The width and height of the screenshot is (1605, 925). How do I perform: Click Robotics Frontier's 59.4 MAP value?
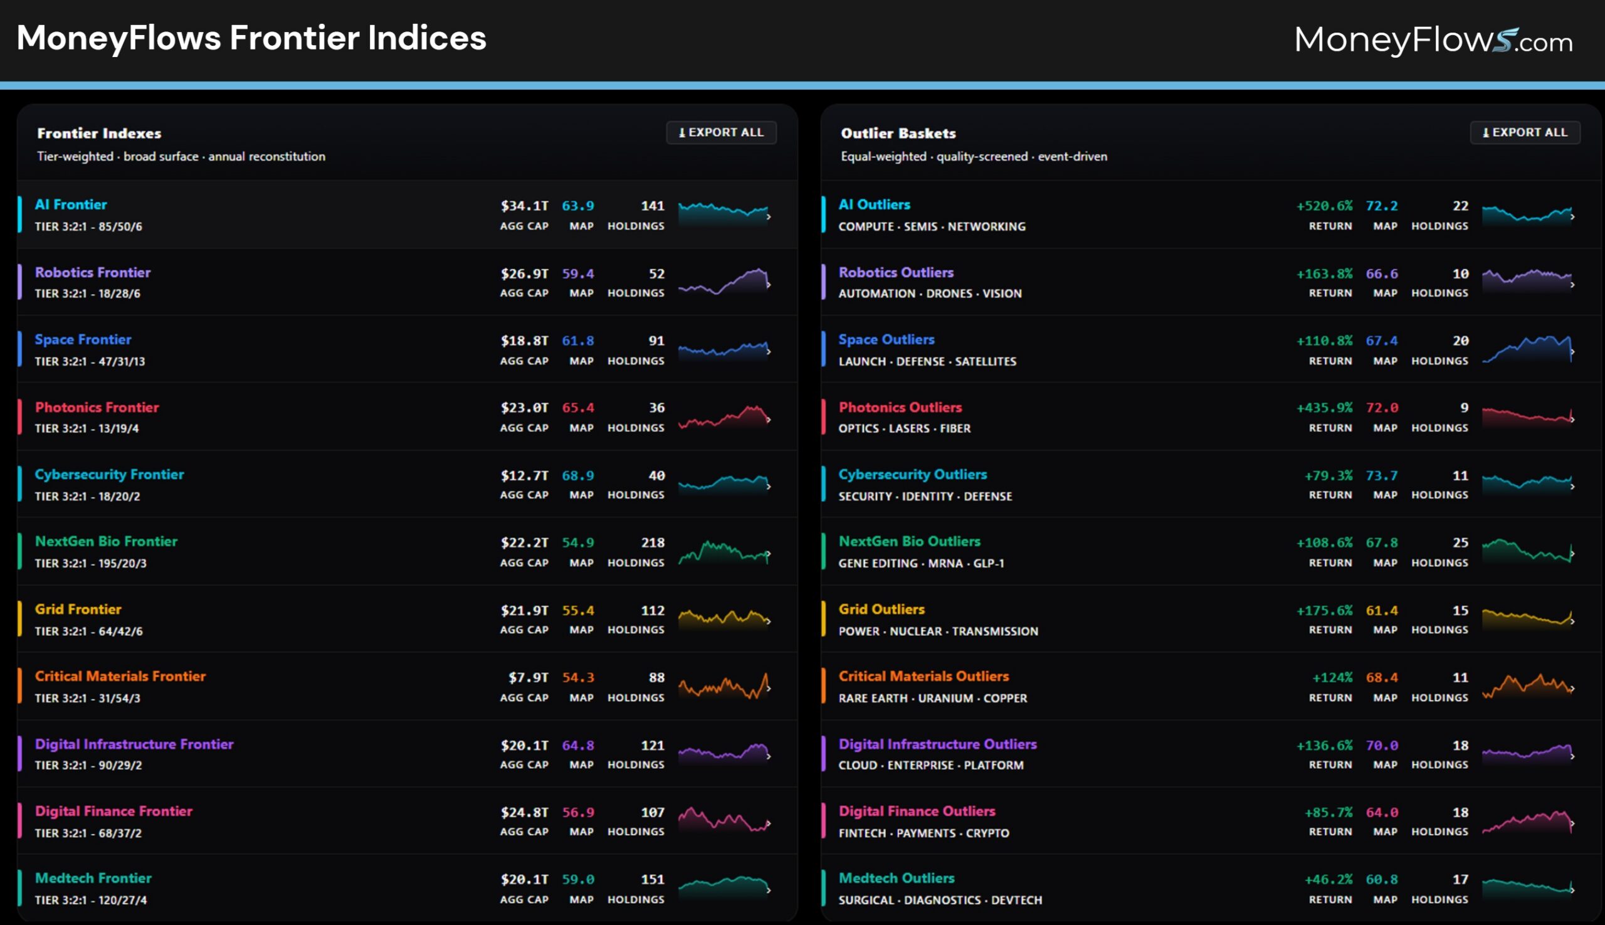(578, 274)
